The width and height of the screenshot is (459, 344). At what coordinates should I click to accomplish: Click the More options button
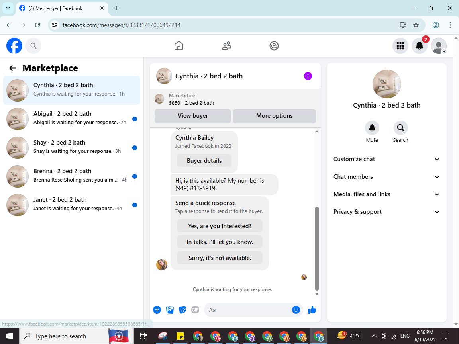pyautogui.click(x=274, y=116)
